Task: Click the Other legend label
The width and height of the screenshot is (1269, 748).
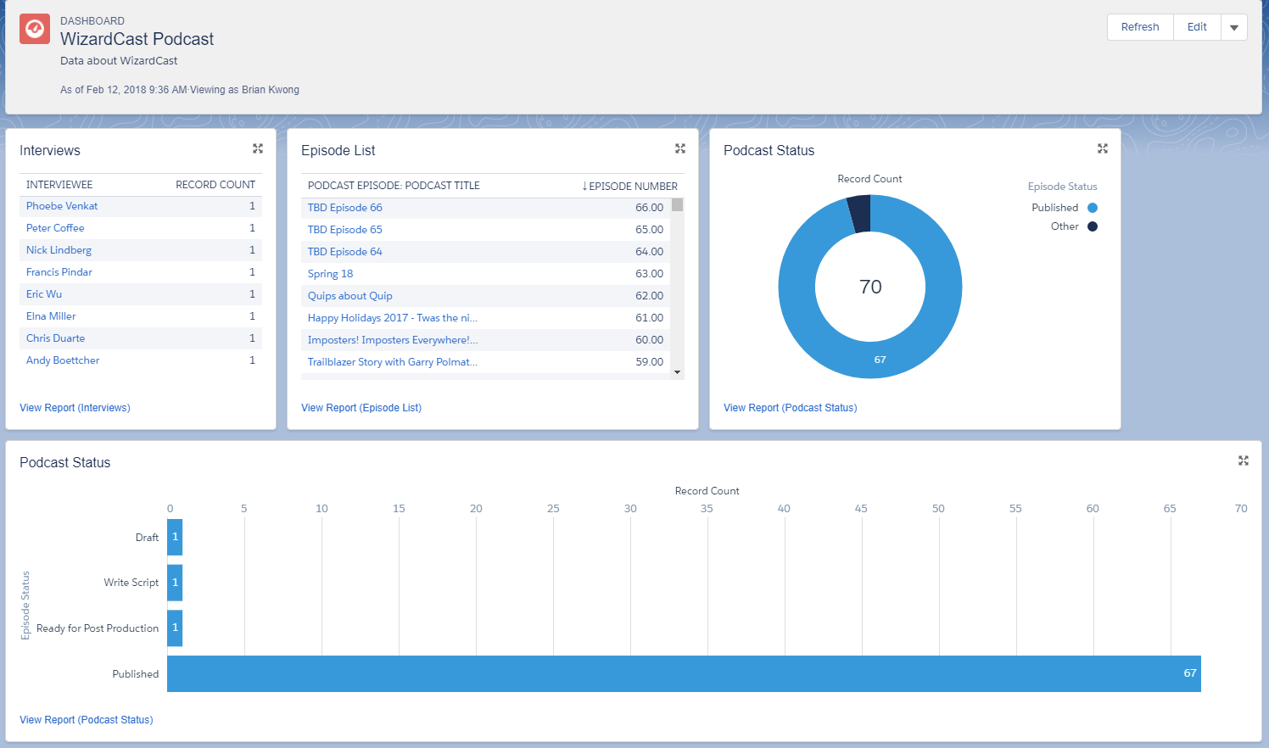Action: pos(1065,226)
